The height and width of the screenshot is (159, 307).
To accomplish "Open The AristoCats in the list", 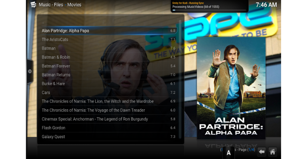I will click(109, 39).
